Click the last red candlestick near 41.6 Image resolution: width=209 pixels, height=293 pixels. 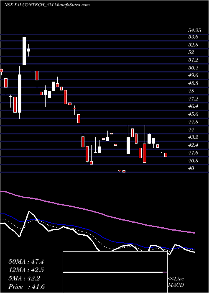pos(166,155)
